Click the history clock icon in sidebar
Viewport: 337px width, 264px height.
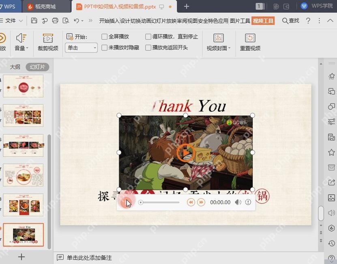[331, 243]
